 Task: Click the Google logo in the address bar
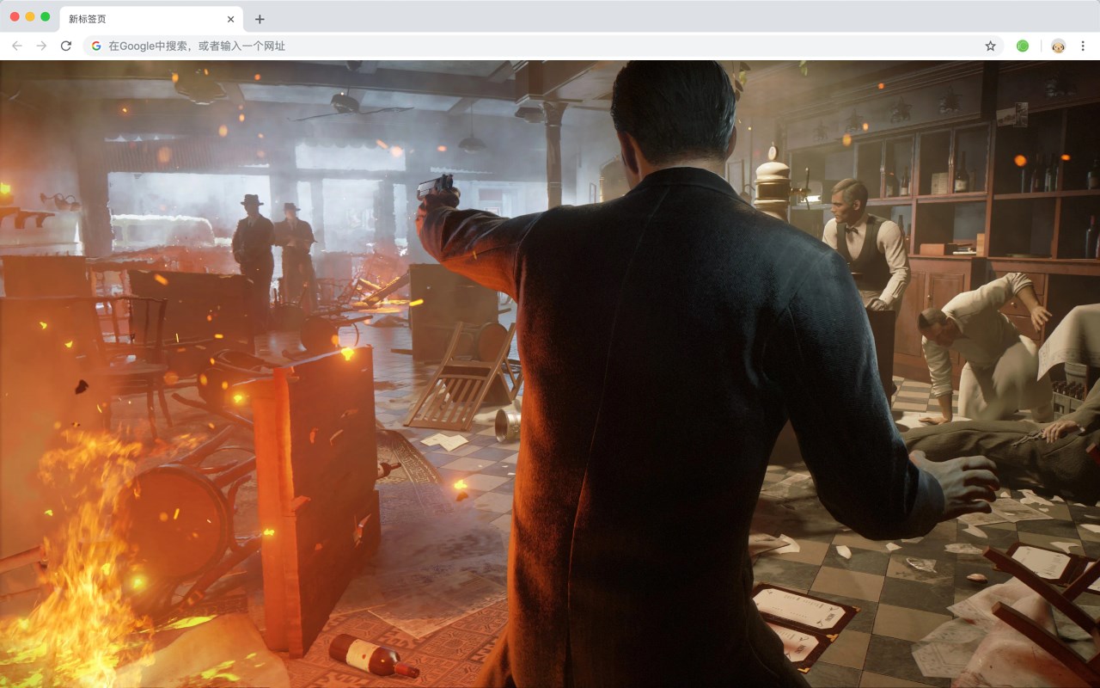point(96,46)
